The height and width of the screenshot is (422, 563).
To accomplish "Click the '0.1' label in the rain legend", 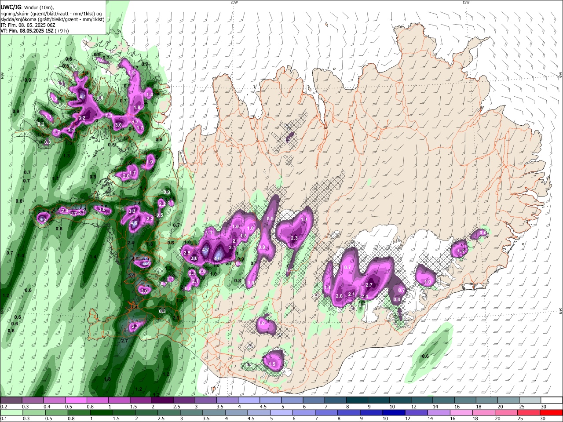I will click(x=4, y=418).
